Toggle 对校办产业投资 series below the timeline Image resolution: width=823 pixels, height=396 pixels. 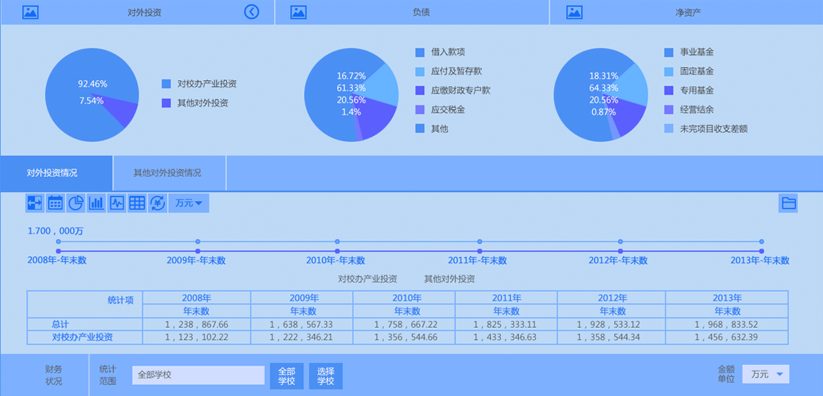(367, 279)
